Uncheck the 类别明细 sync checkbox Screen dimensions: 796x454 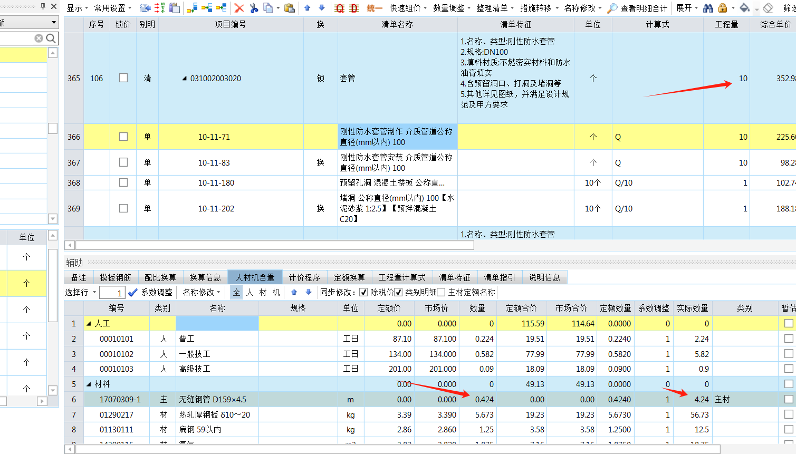(x=399, y=292)
